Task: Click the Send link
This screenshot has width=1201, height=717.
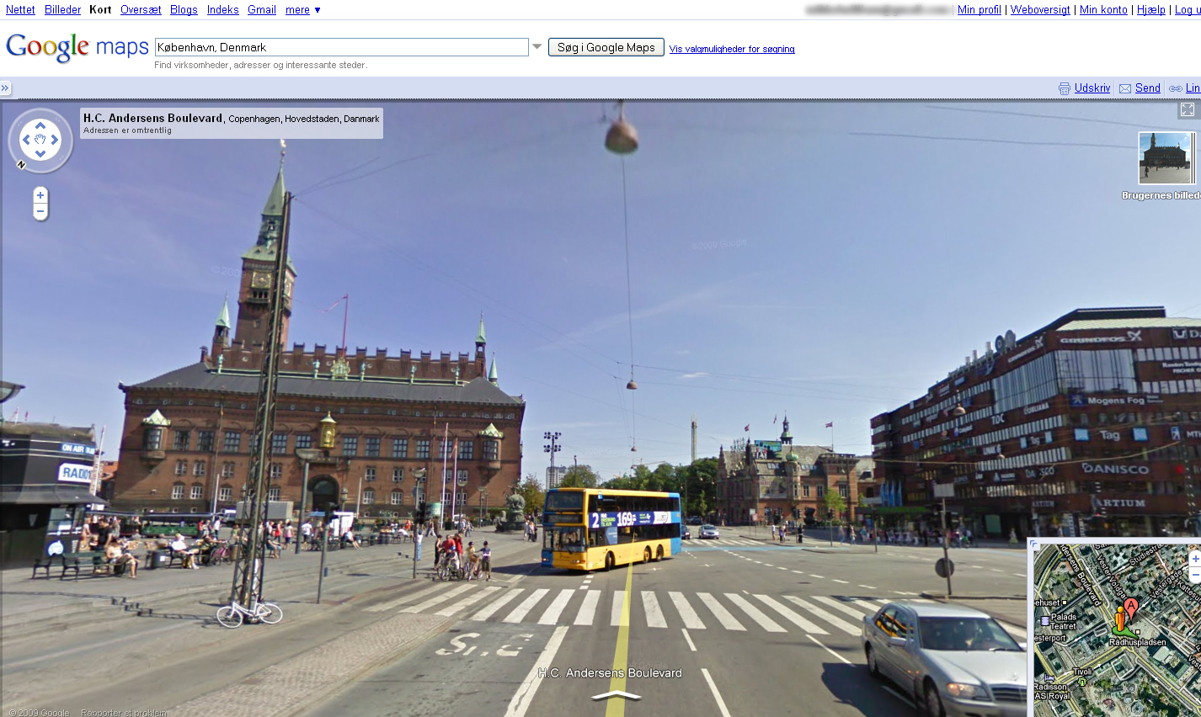Action: click(x=1148, y=88)
